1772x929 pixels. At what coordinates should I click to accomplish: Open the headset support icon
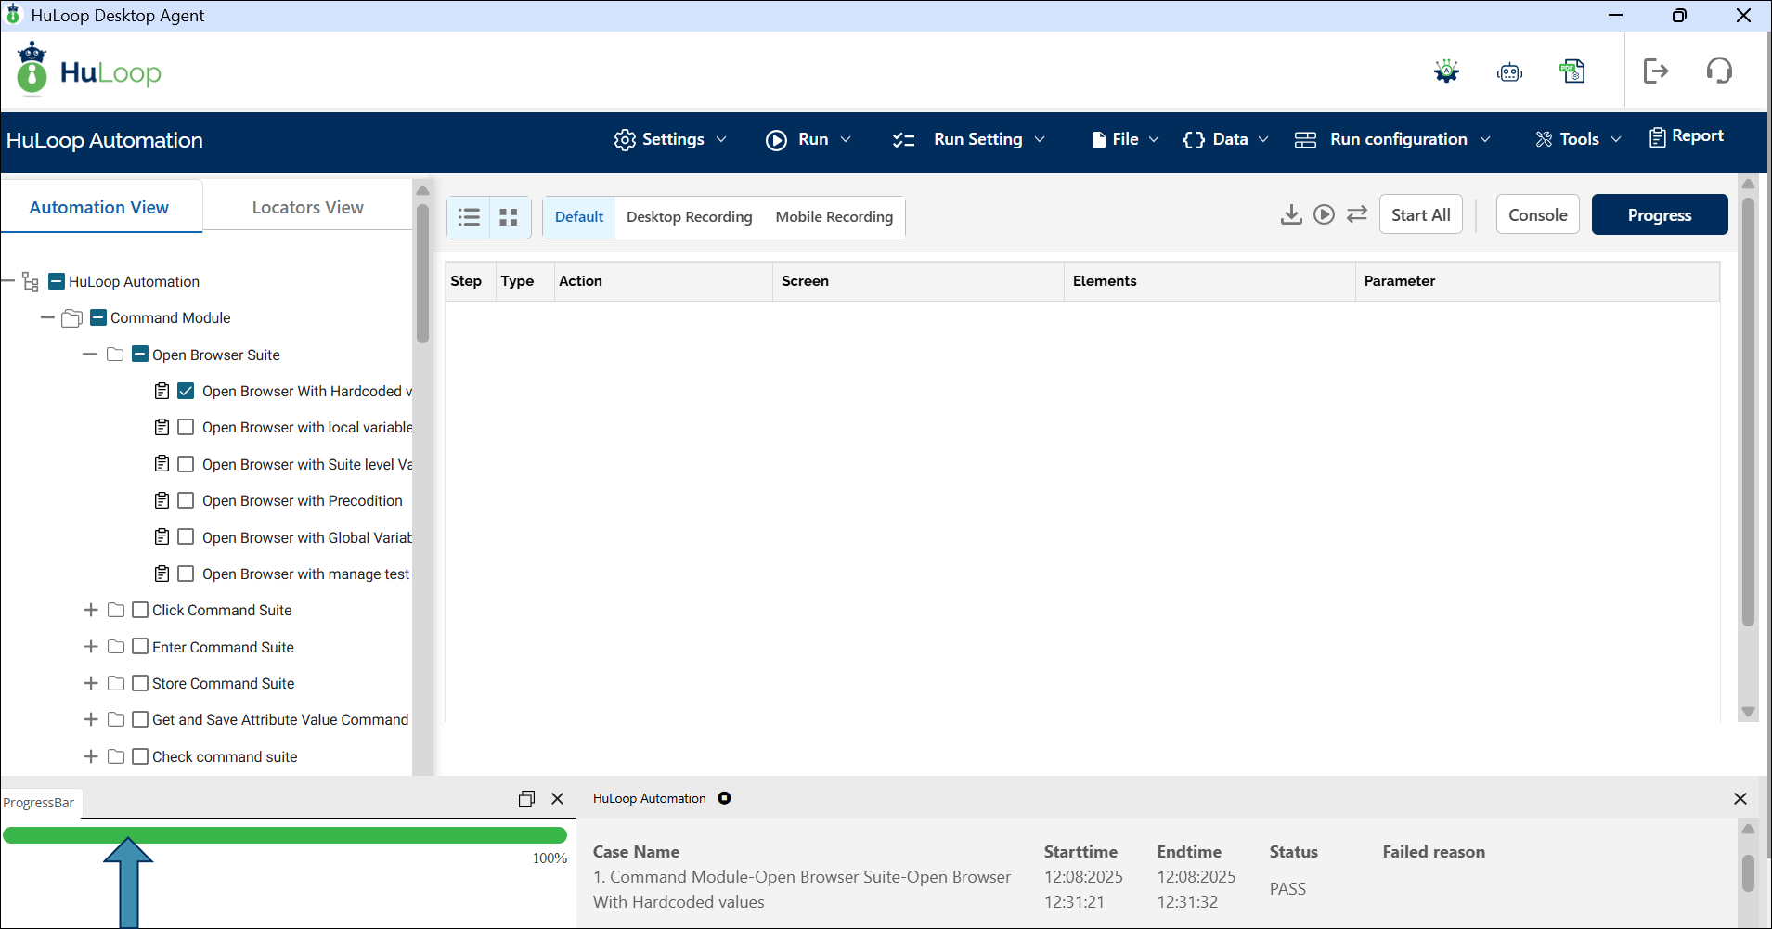click(1719, 71)
